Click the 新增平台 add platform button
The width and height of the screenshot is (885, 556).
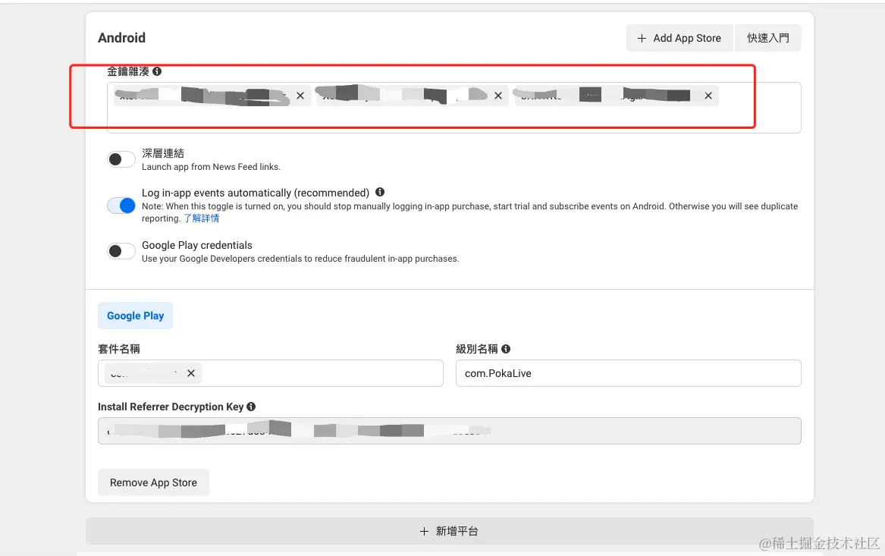[449, 531]
